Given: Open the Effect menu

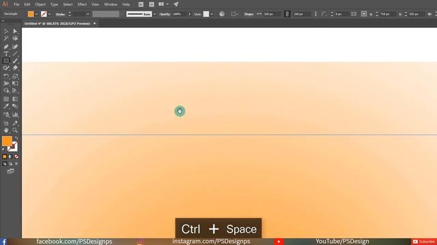Looking at the screenshot, I should [82, 5].
